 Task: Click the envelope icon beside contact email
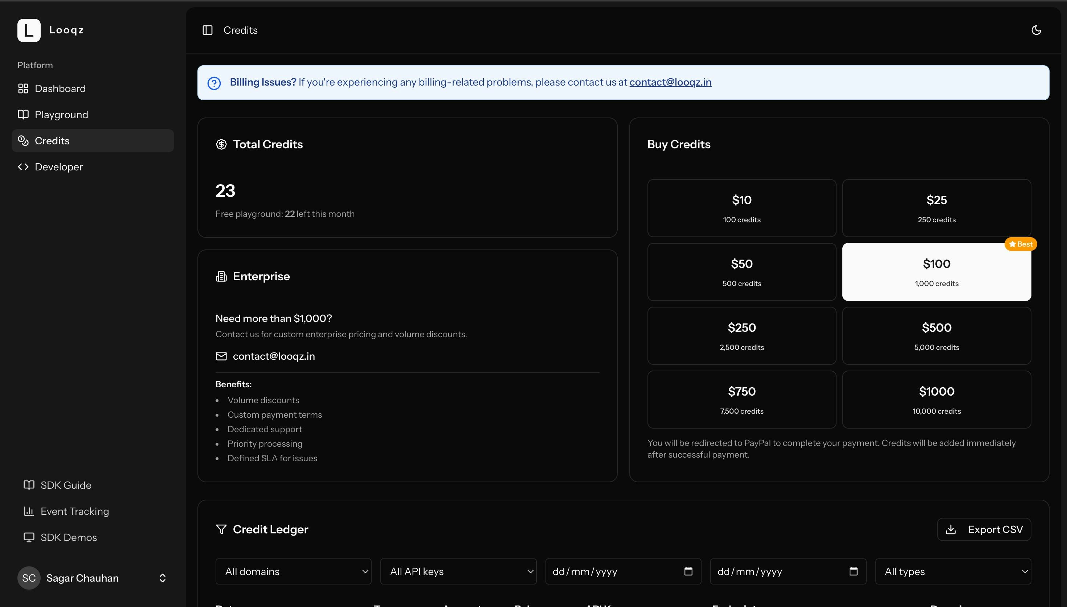click(x=221, y=356)
